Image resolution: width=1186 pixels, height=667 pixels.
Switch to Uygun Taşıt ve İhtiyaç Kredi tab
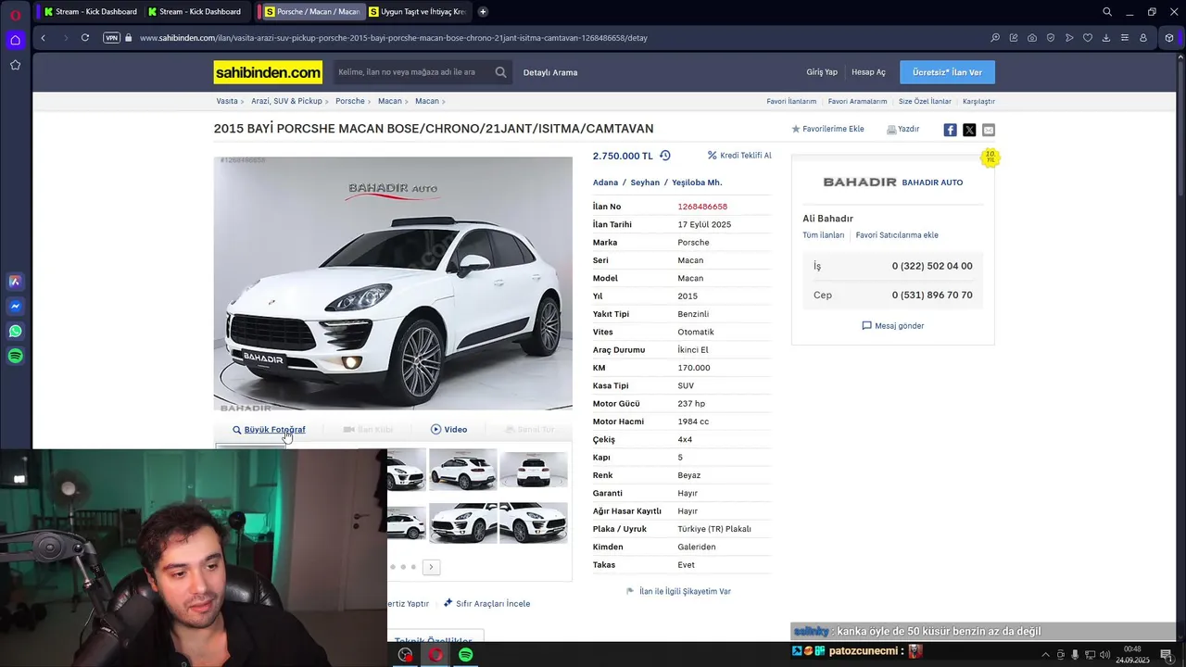click(418, 12)
